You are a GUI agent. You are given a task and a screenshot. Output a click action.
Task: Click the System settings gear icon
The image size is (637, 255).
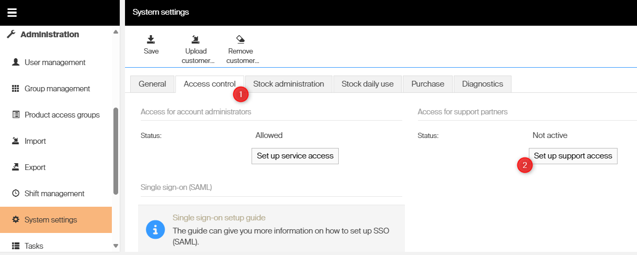click(16, 220)
